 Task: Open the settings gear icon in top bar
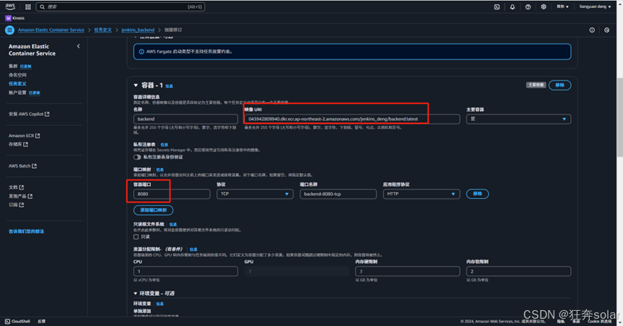click(x=543, y=6)
